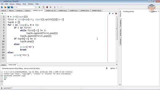
Task: Open the Edit menu
Action: tap(6, 4)
